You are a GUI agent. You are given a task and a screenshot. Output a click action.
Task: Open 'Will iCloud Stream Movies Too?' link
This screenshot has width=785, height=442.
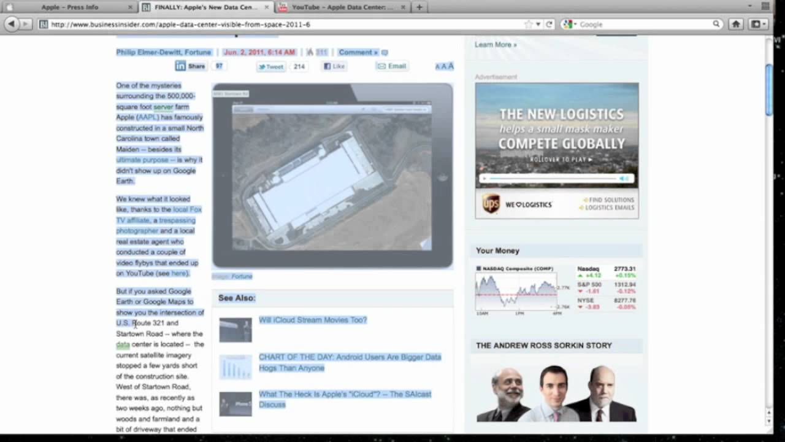(x=313, y=320)
